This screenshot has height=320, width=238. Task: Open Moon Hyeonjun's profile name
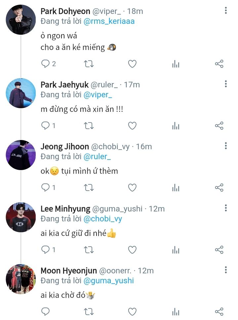tap(69, 271)
